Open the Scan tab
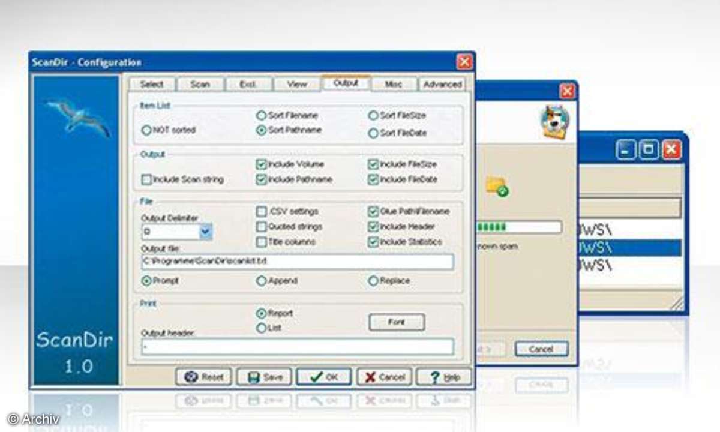Screen dimensions: 720x432 [200, 85]
